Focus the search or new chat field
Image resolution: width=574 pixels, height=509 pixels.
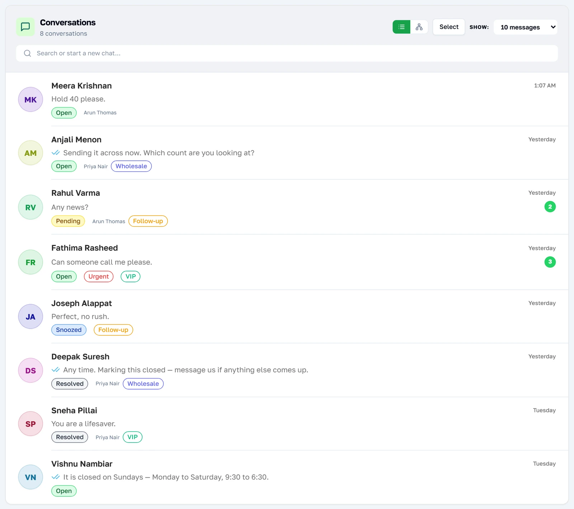pos(287,53)
